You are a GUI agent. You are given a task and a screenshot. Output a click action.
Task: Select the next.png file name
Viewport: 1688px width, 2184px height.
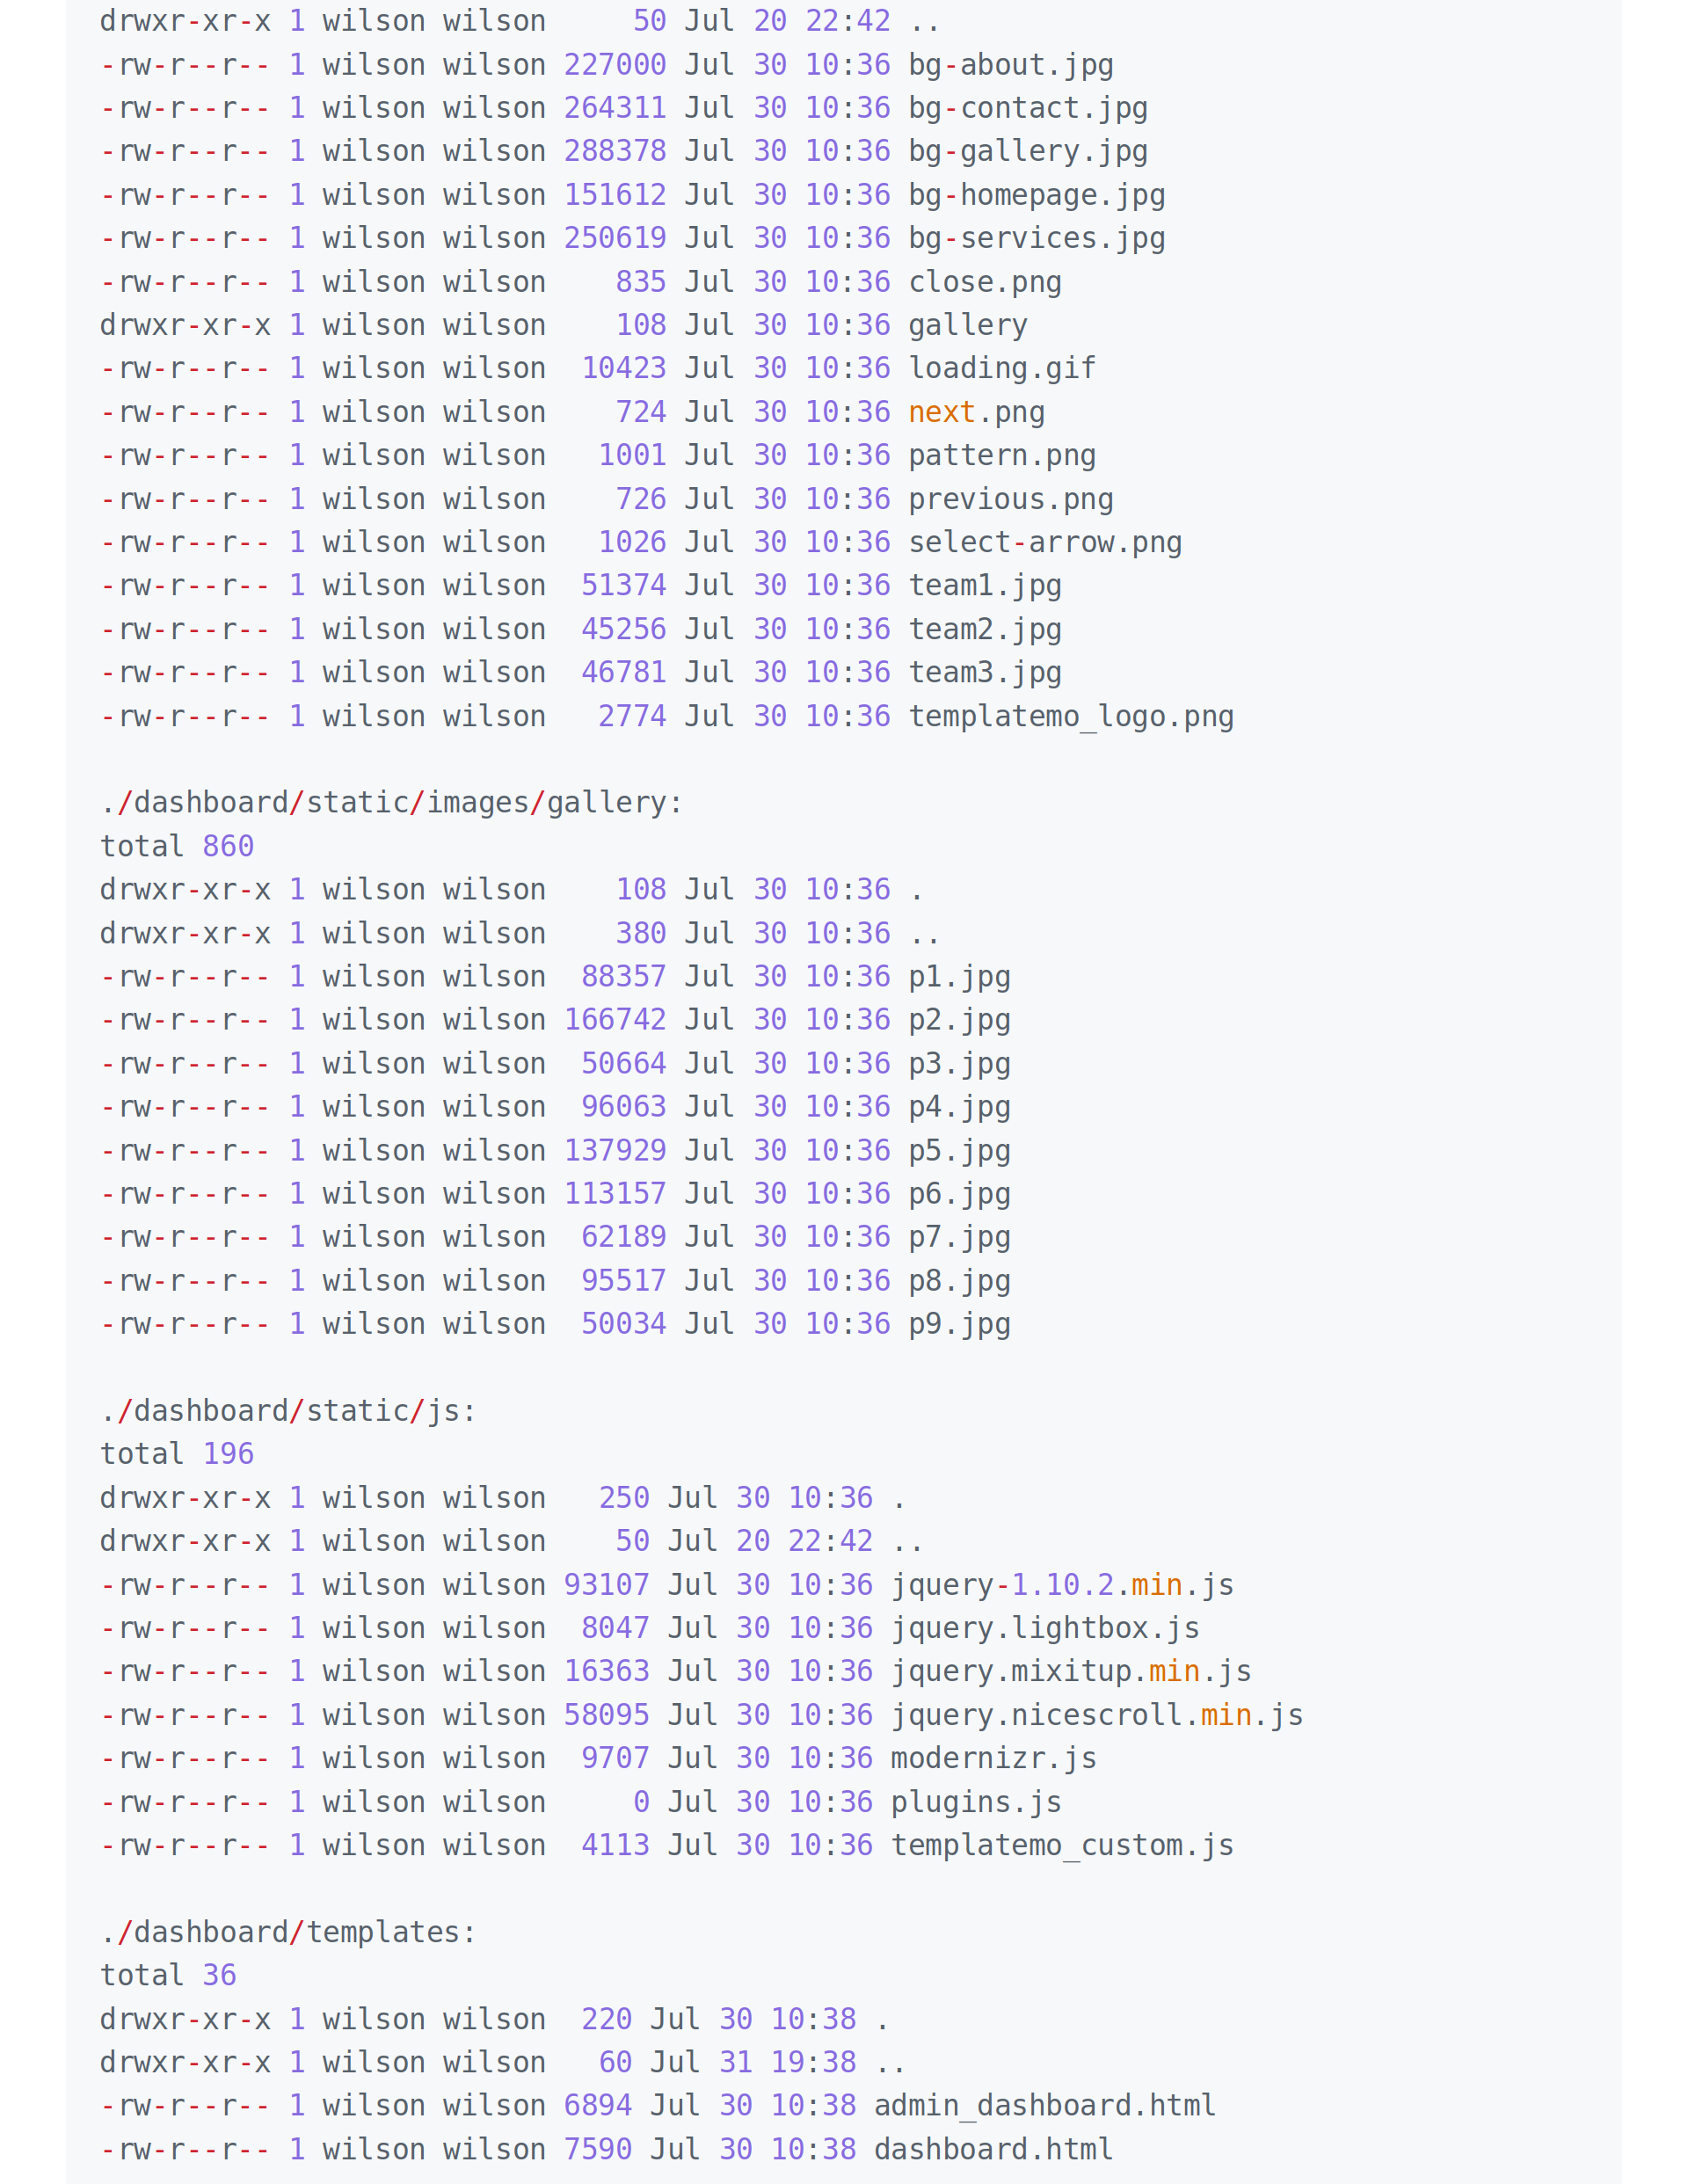[x=976, y=413]
